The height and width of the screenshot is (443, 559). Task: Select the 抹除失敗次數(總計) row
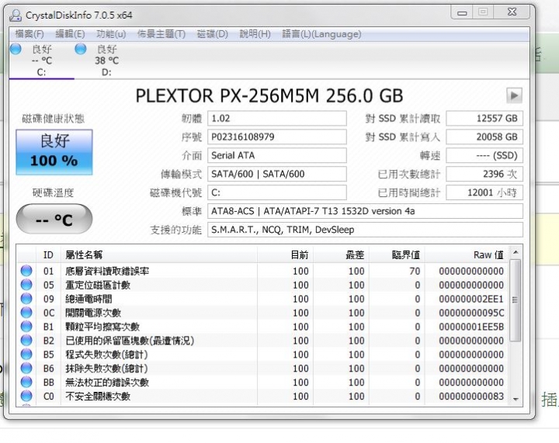263,368
